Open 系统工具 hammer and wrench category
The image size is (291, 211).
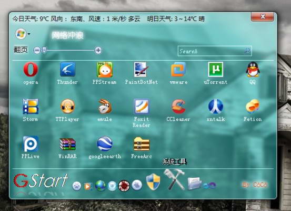174,179
